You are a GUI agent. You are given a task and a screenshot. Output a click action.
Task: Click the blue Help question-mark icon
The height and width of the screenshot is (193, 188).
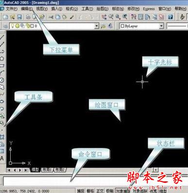click(170, 17)
